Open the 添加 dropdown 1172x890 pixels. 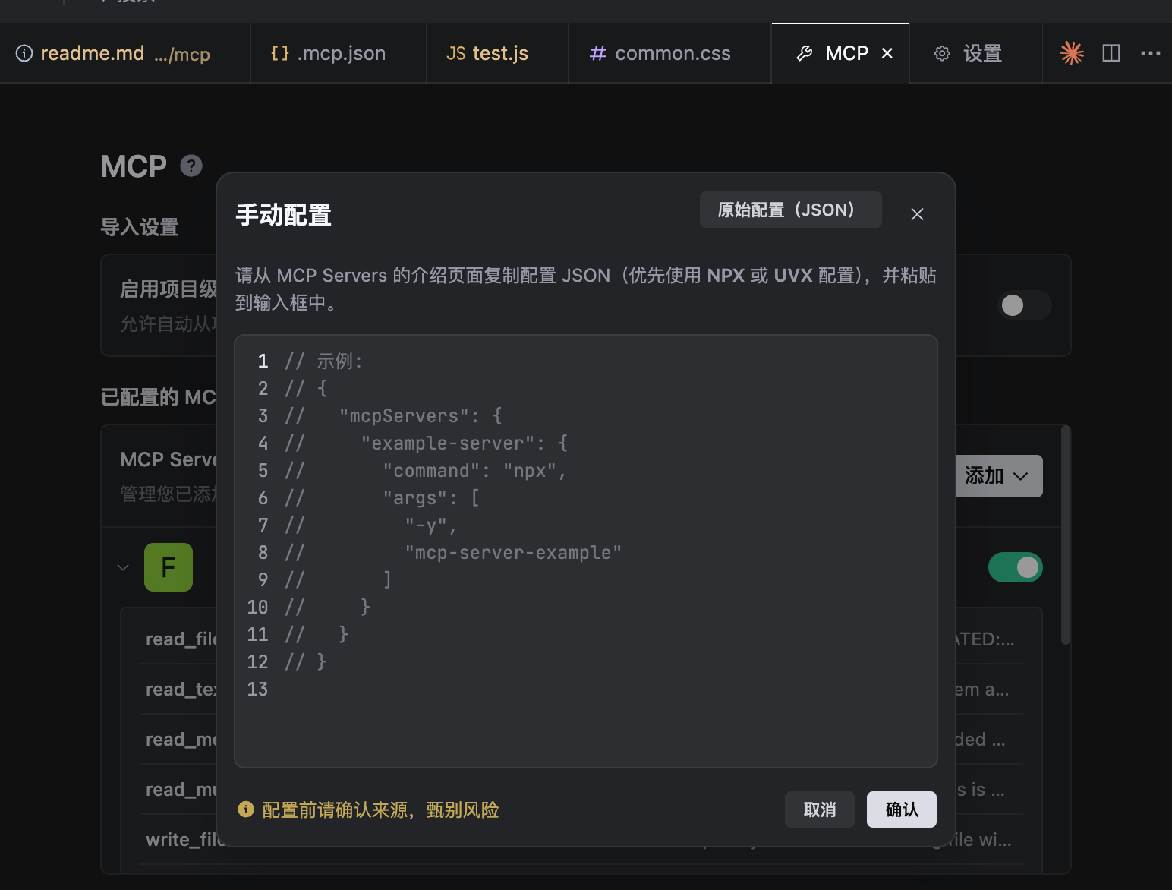coord(999,476)
